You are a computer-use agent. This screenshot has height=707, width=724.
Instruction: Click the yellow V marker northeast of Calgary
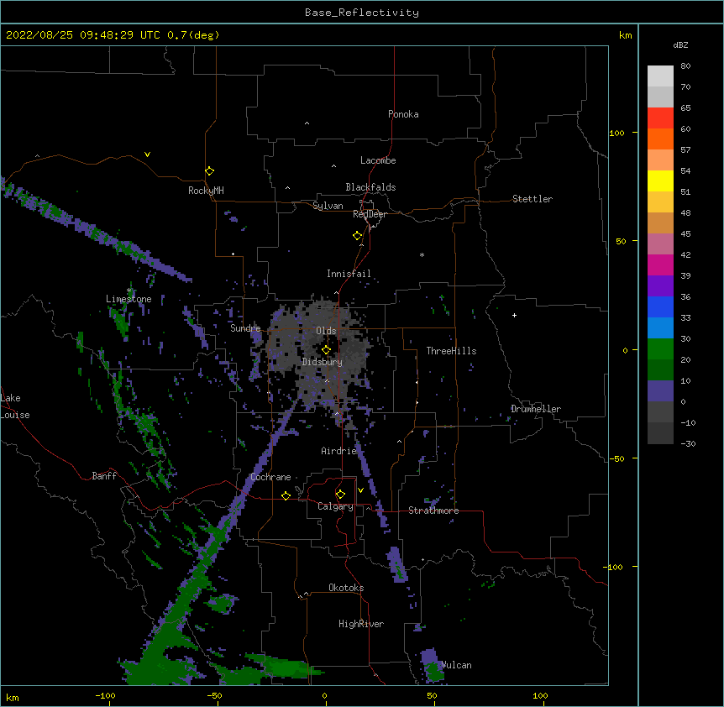click(x=360, y=490)
